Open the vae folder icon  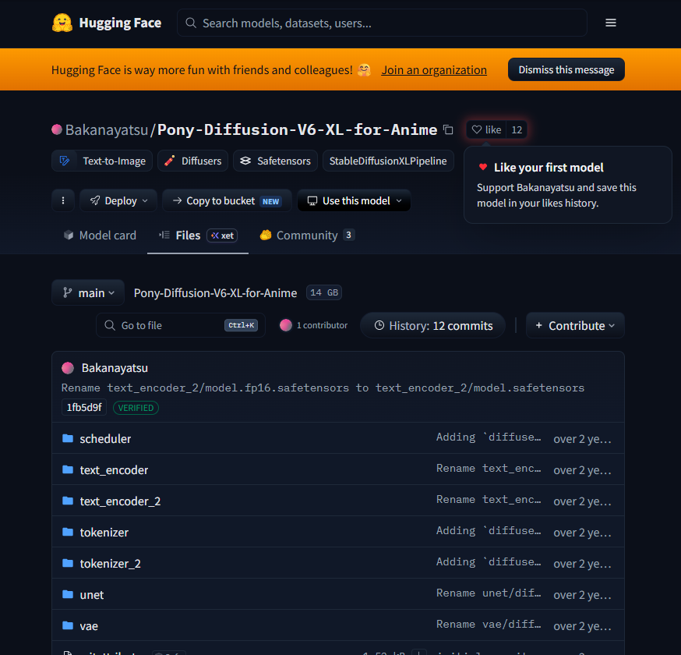tap(68, 625)
